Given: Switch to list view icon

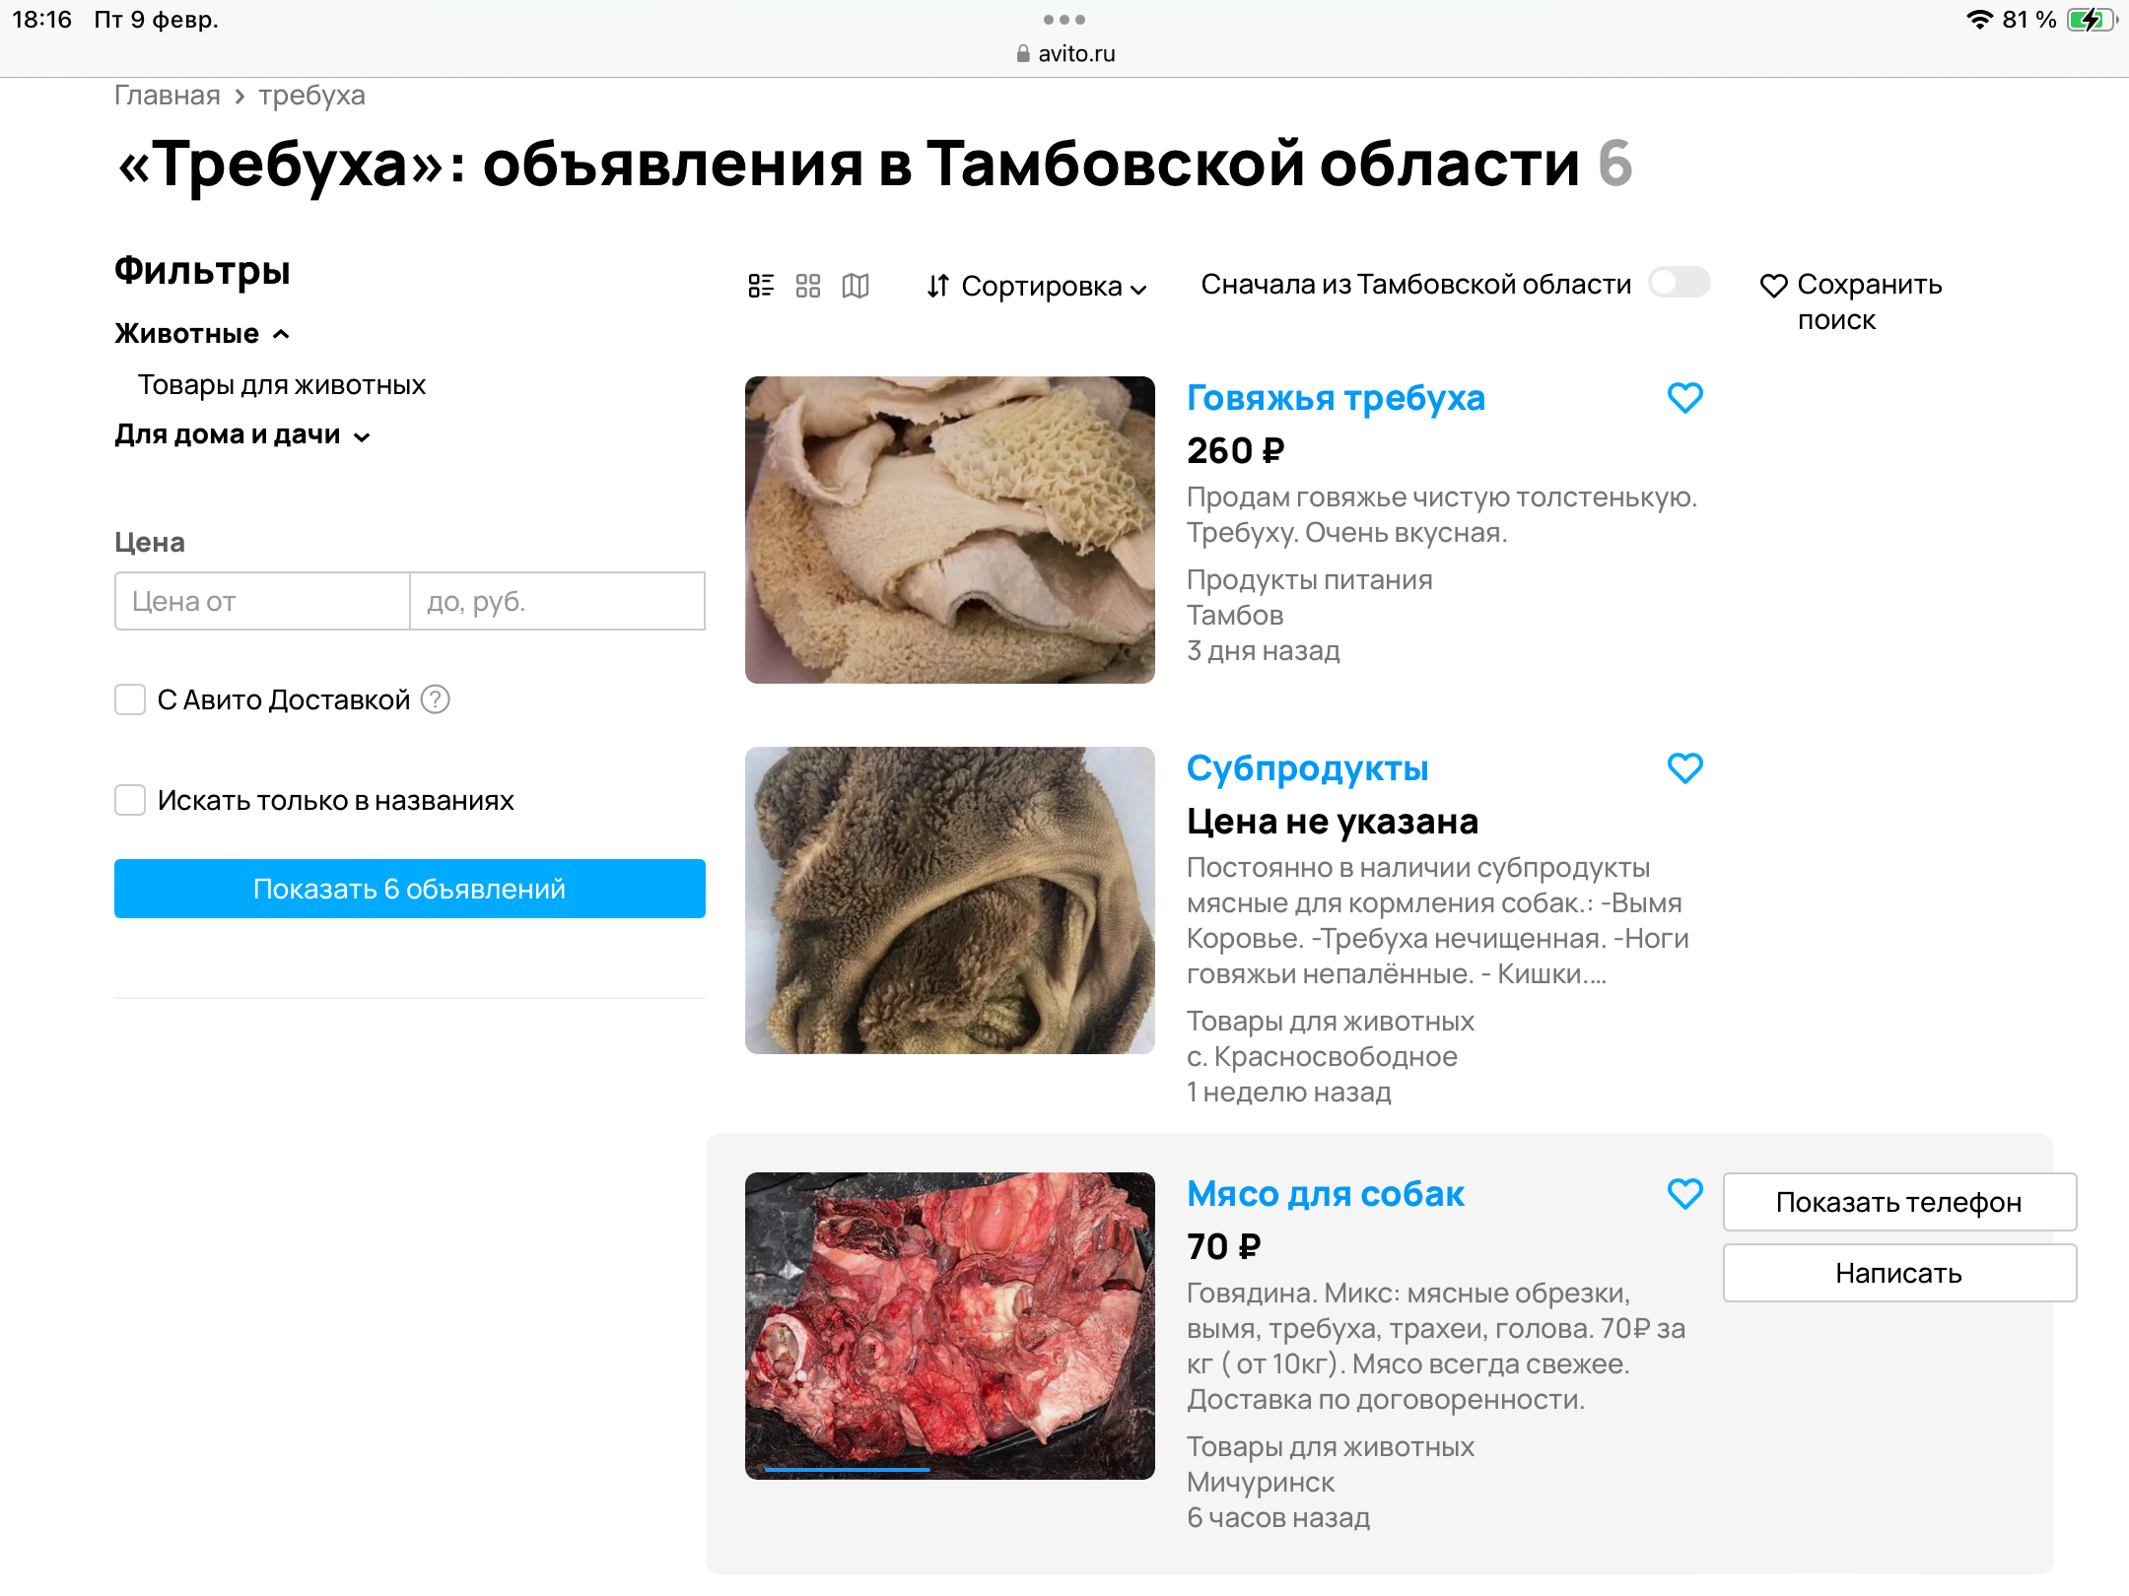Looking at the screenshot, I should pyautogui.click(x=761, y=286).
